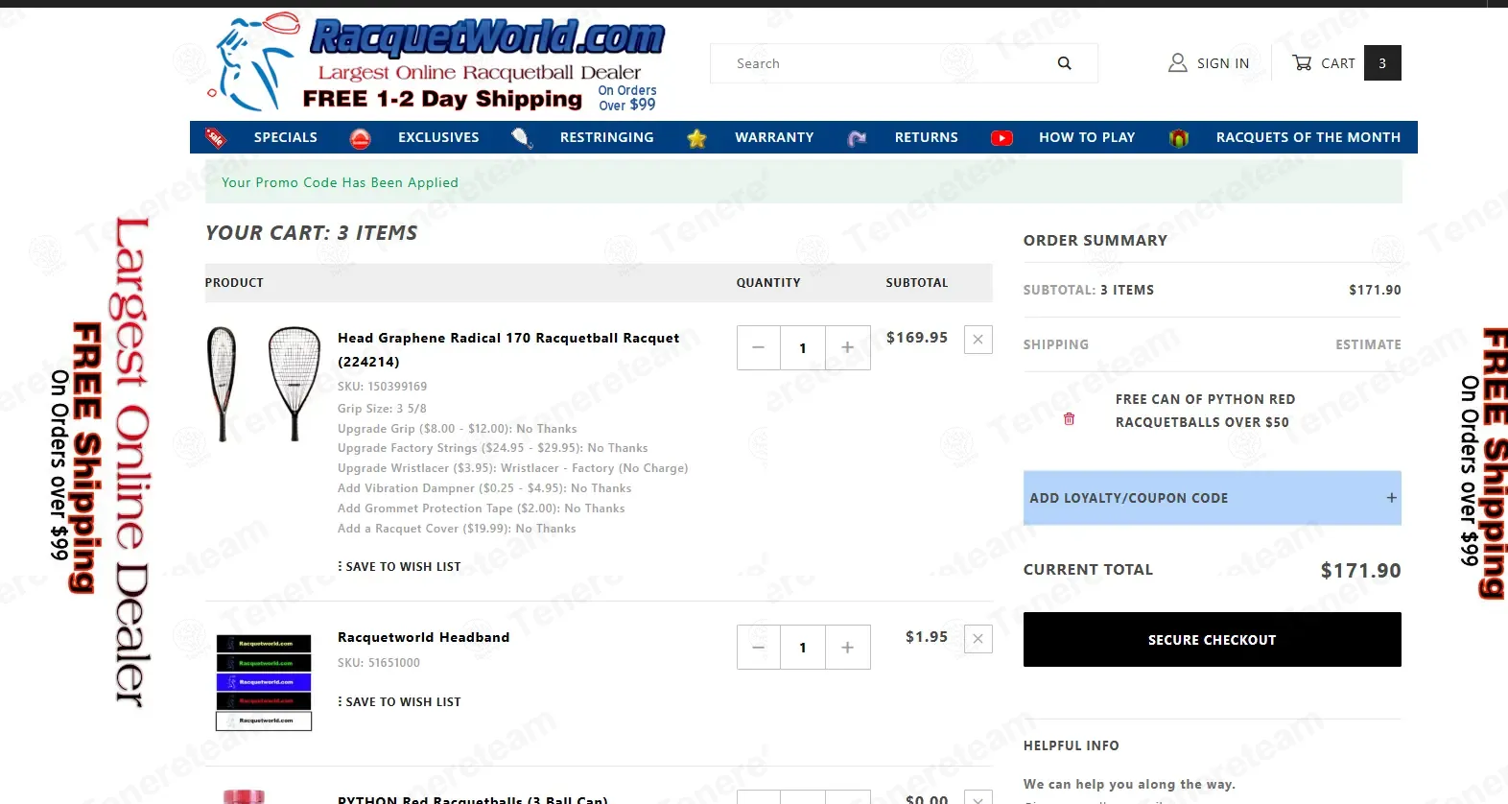Click the Free Shipping banner at right
The image size is (1508, 804).
point(1483,462)
